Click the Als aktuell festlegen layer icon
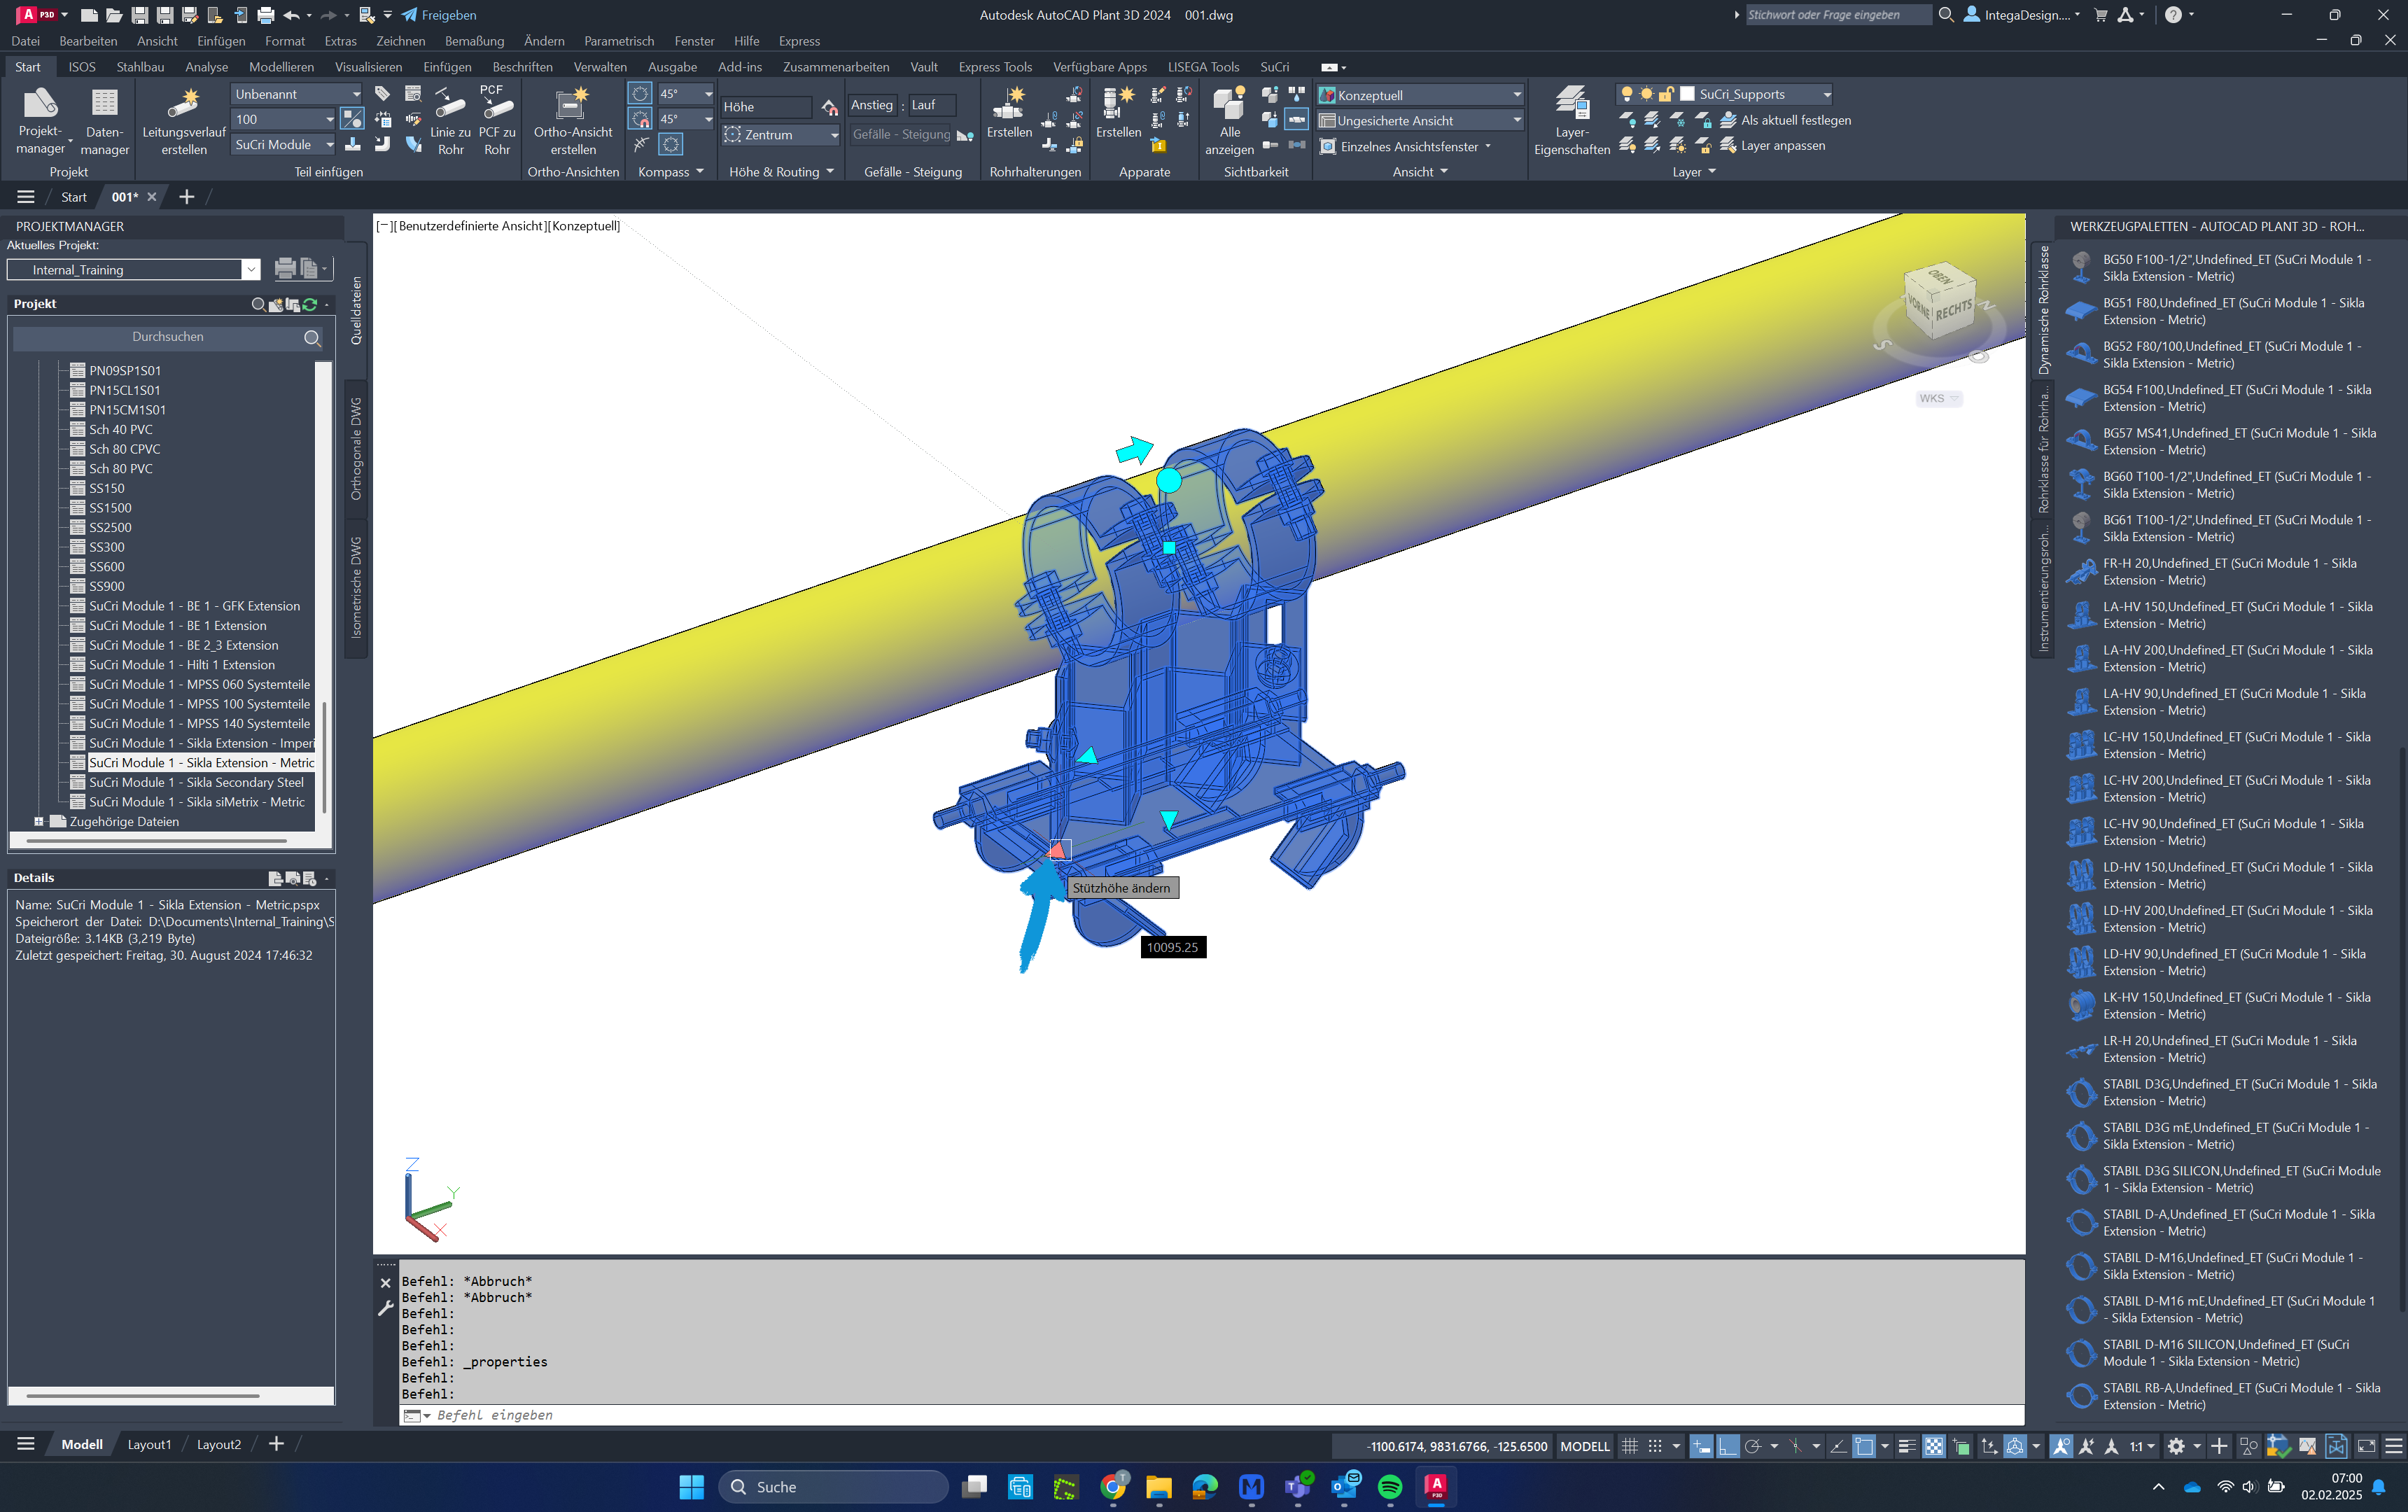Viewport: 2408px width, 1512px height. (1728, 120)
